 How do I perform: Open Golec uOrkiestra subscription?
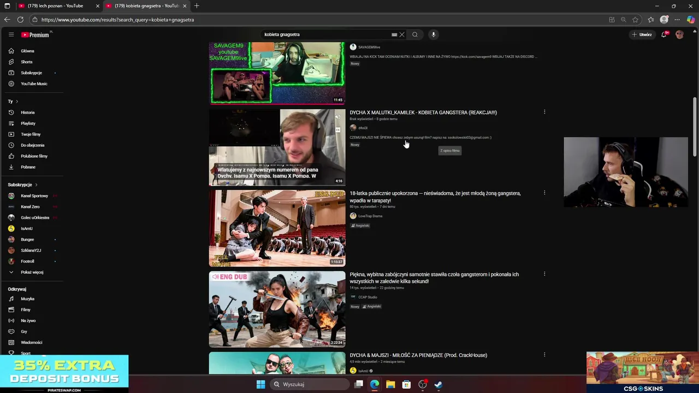pos(35,217)
